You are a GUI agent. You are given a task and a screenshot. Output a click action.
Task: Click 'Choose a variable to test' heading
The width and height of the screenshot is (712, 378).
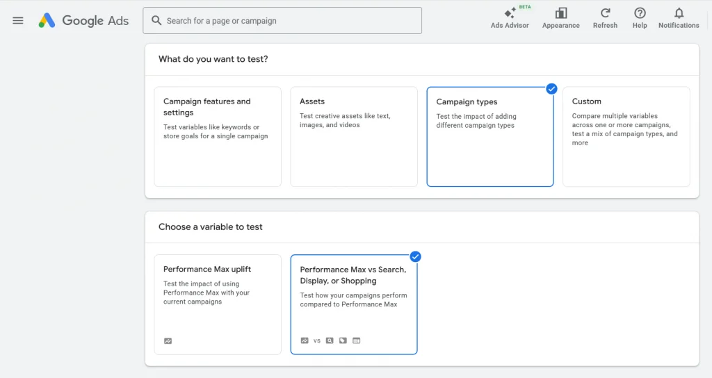(210, 227)
